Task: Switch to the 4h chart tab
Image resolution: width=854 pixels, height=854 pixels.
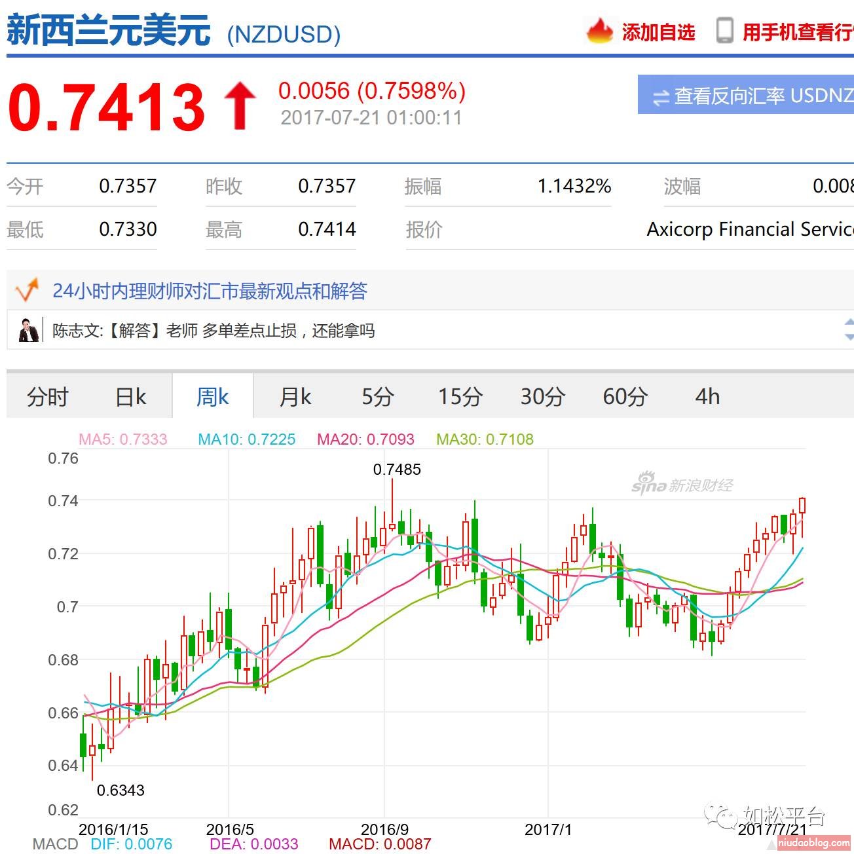Action: pyautogui.click(x=707, y=397)
